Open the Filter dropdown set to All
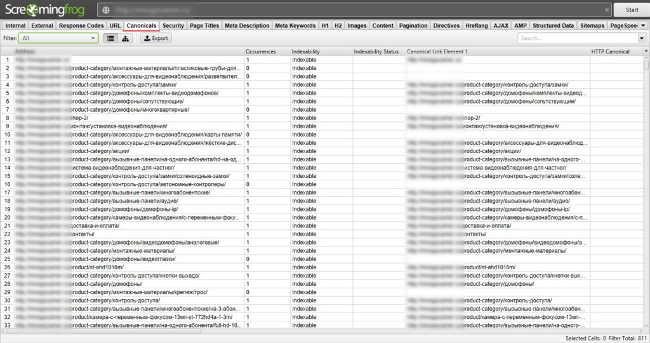This screenshot has width=650, height=343. [58, 38]
